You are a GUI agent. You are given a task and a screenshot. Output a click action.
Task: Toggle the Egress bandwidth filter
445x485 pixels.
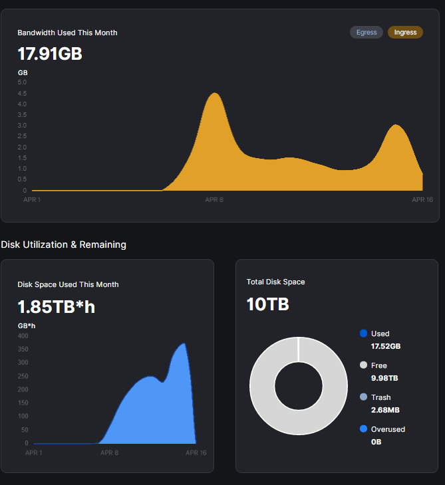point(366,32)
